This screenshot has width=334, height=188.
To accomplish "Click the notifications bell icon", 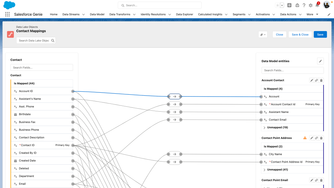I will pyautogui.click(x=317, y=5).
